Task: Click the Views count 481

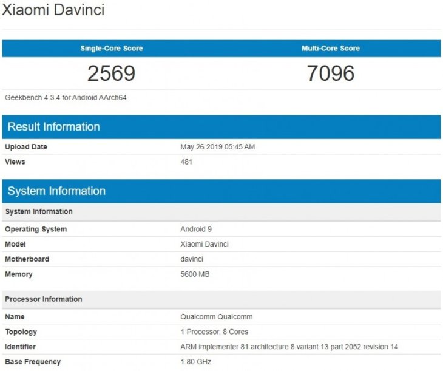Action: point(186,162)
